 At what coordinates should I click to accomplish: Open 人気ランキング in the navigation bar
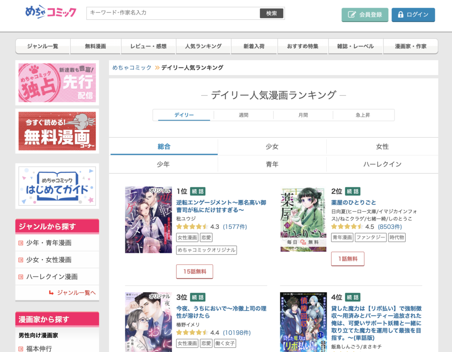[x=203, y=46]
